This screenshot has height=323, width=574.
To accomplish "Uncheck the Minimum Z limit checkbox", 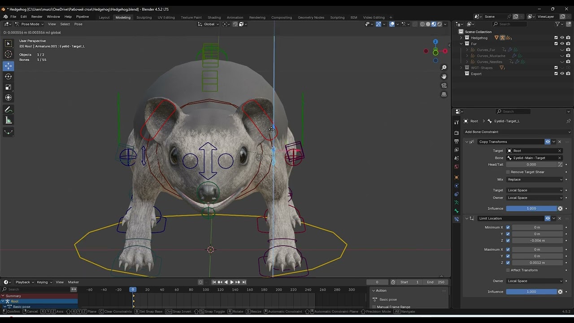I will pos(508,240).
